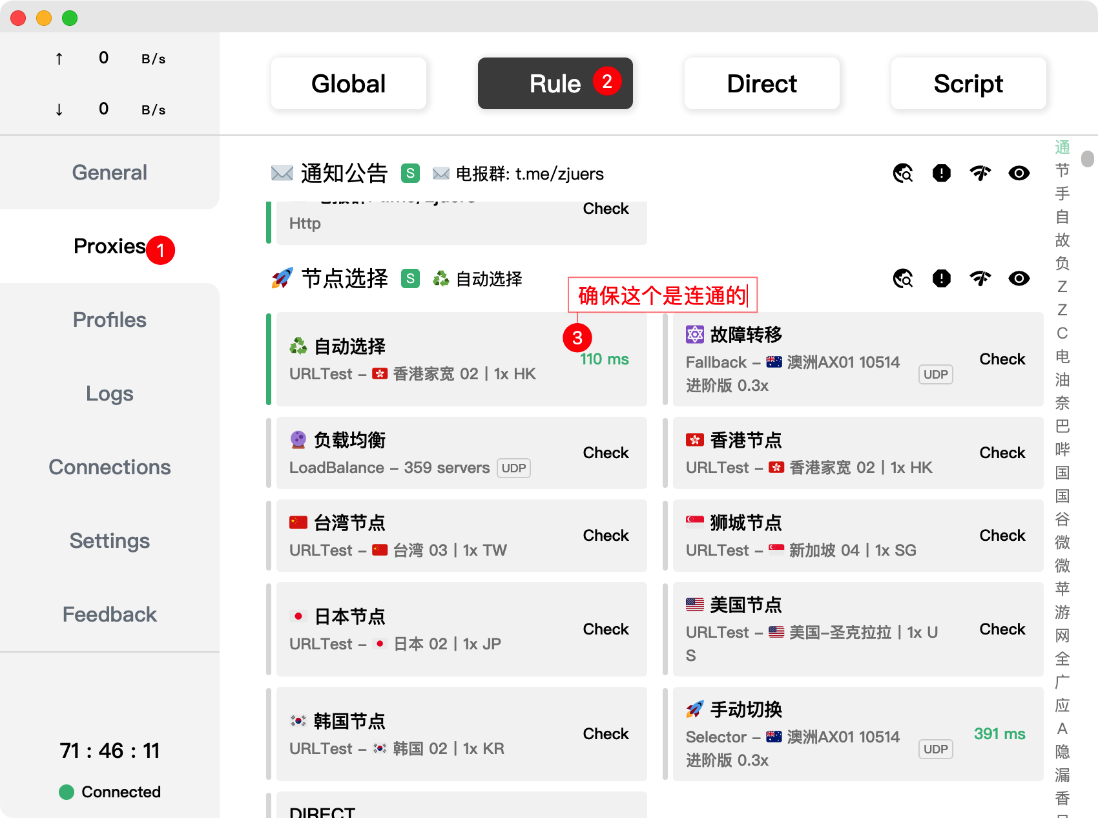Collapse the 节点选择 group header
The height and width of the screenshot is (818, 1098).
(x=344, y=278)
